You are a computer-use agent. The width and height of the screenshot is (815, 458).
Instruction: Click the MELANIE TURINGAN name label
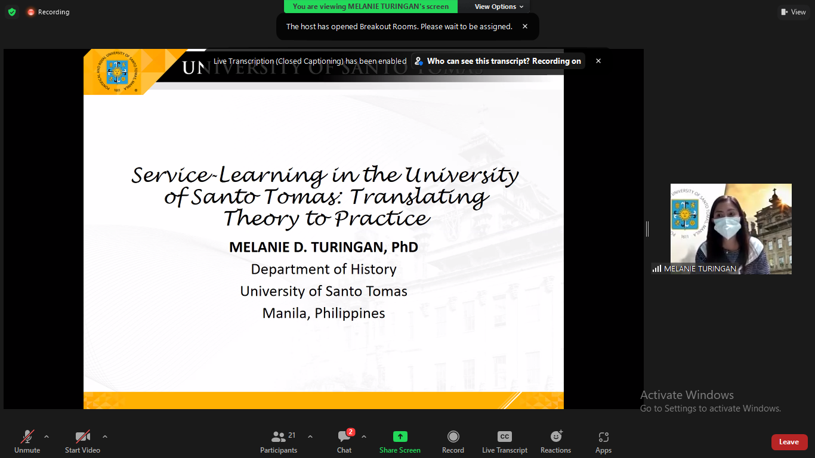click(x=700, y=269)
